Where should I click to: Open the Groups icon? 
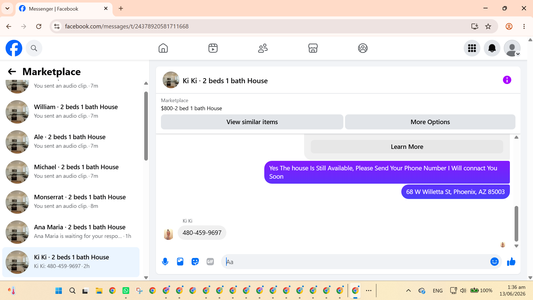coord(363,48)
